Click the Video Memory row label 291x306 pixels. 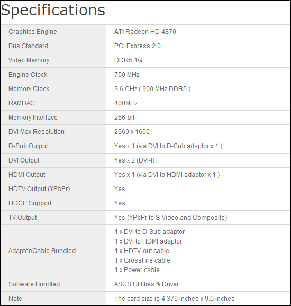[x=29, y=60]
